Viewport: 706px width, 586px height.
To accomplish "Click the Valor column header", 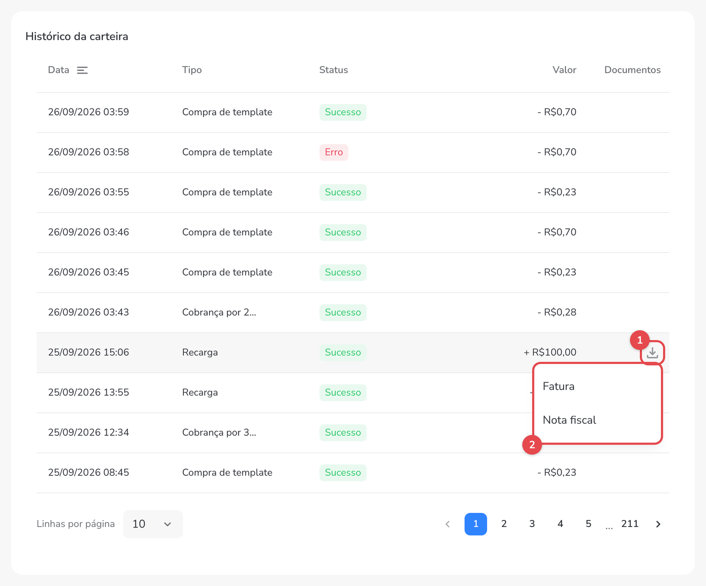I will [564, 70].
